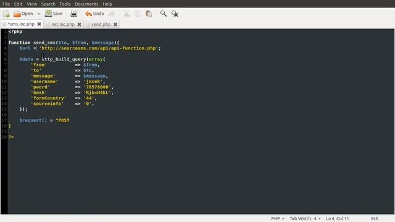
Task: Click the INS insert mode indicator
Action: 374,218
